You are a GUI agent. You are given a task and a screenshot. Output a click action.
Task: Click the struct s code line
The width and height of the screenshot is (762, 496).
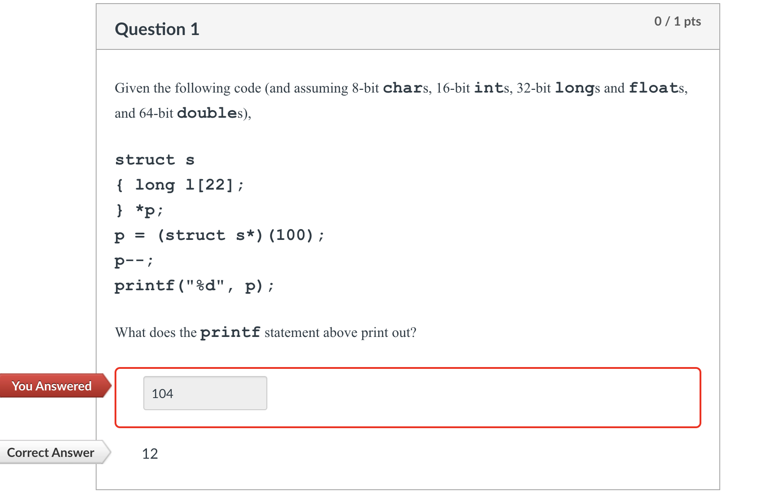point(155,159)
